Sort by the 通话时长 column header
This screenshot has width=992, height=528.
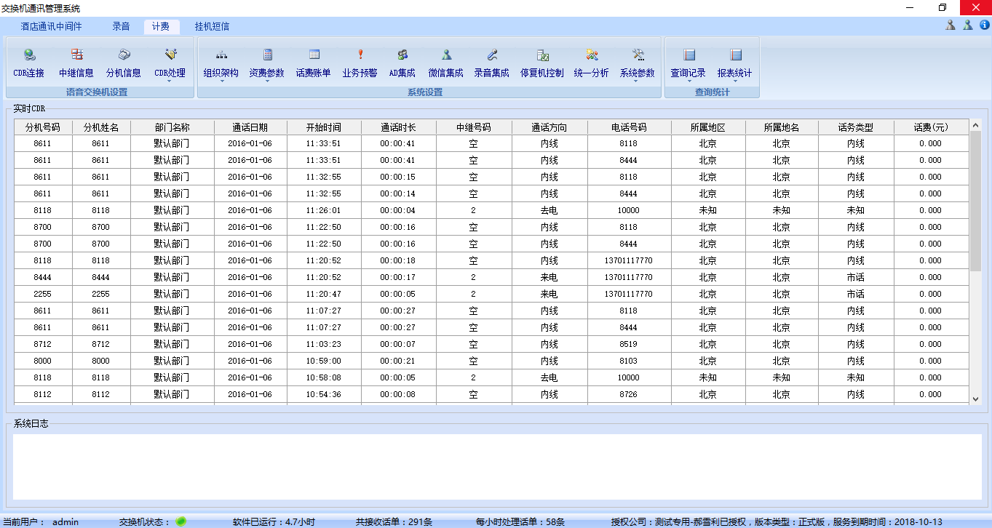click(398, 127)
